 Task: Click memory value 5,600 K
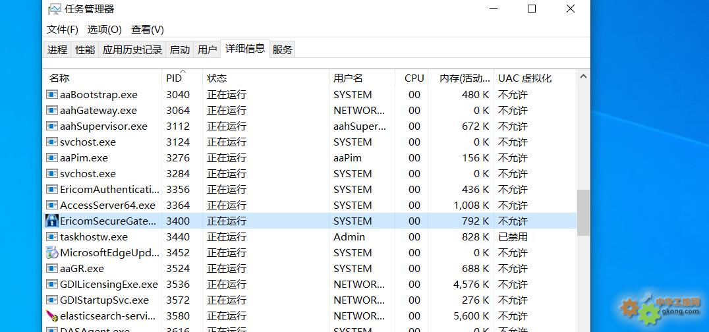tap(472, 316)
